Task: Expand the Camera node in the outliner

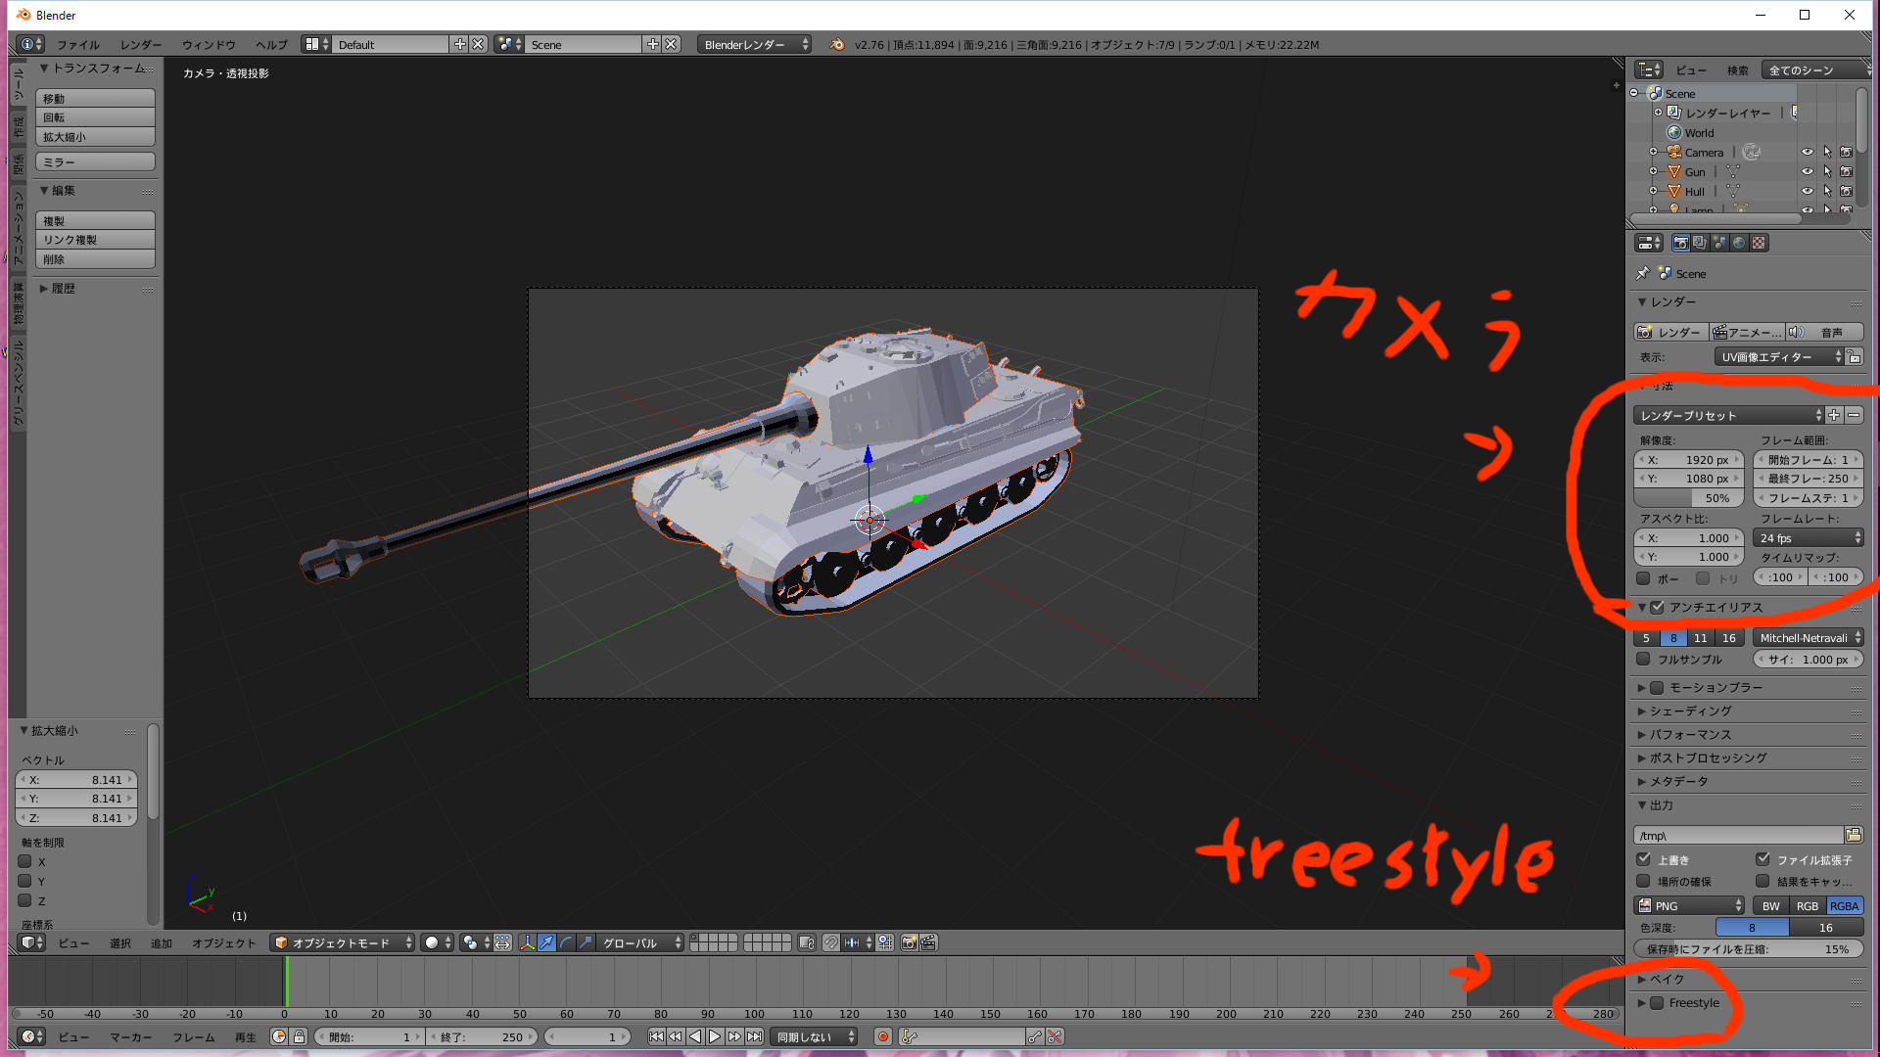Action: click(x=1654, y=152)
